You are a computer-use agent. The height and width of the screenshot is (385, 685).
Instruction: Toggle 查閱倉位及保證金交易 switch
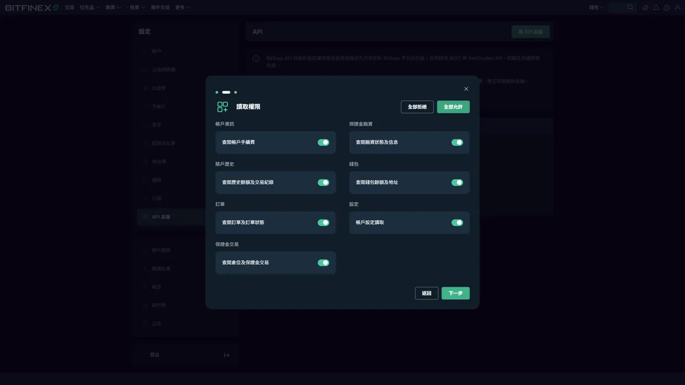[323, 262]
